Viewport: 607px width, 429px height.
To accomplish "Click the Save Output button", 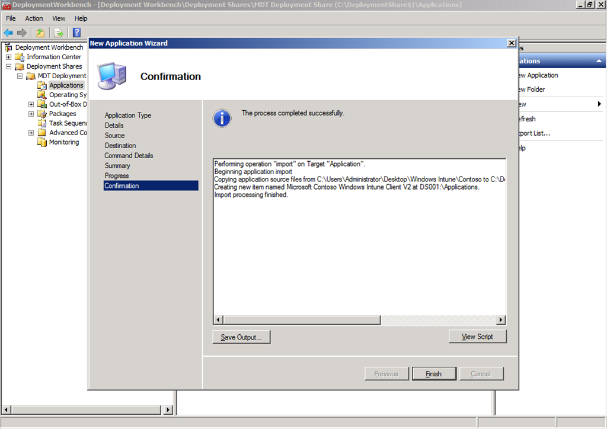I will click(x=241, y=337).
